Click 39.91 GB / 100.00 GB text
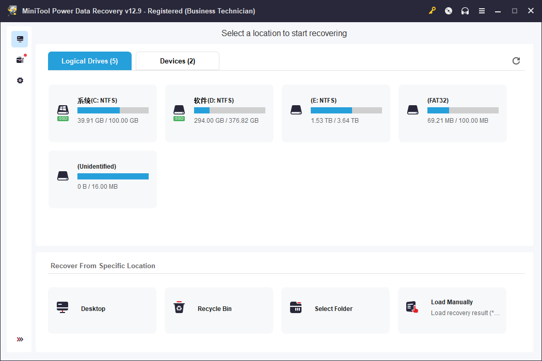The width and height of the screenshot is (542, 361). [108, 121]
